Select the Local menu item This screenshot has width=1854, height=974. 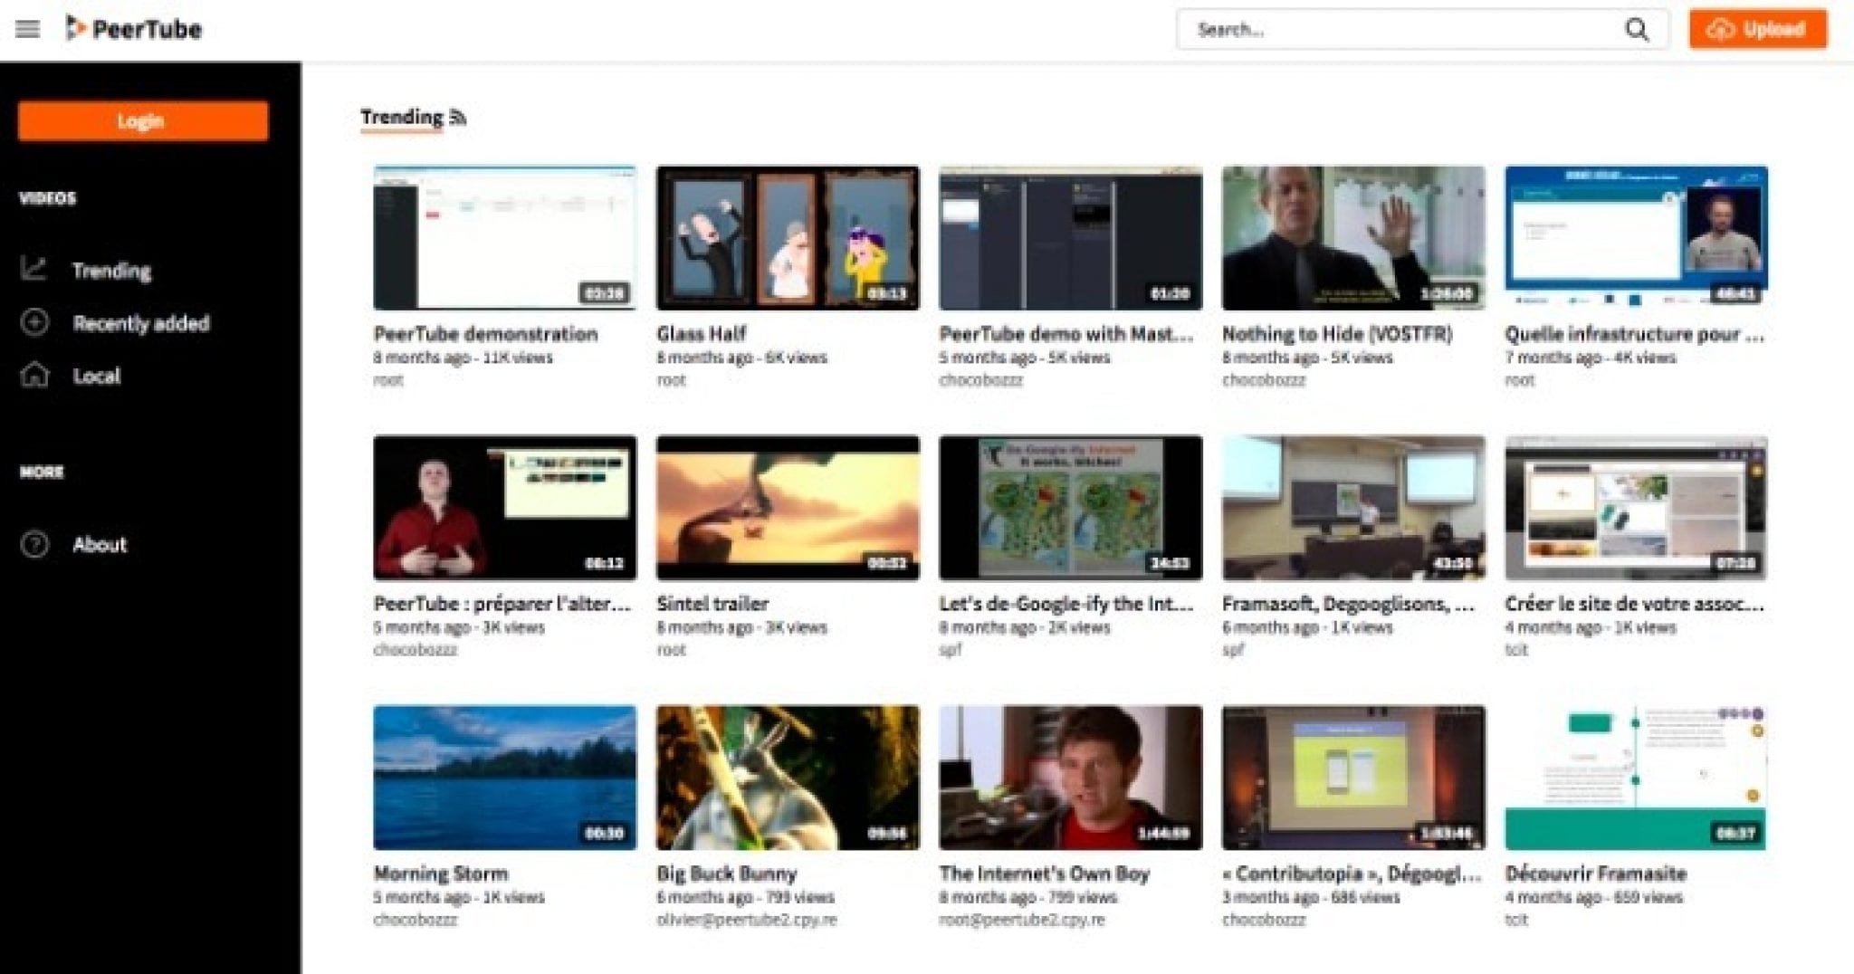96,376
